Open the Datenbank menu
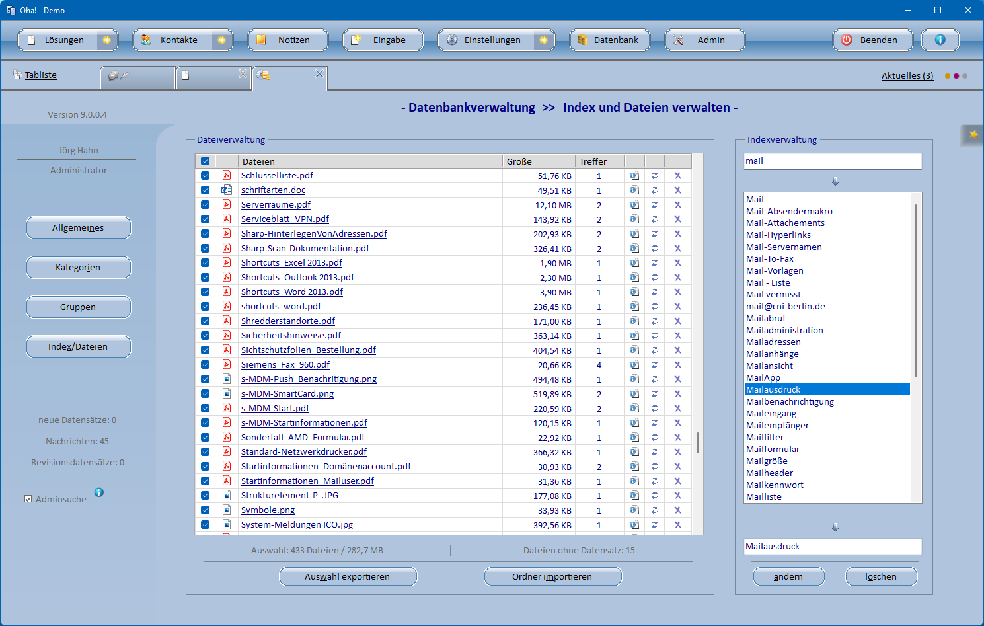 pyautogui.click(x=609, y=40)
